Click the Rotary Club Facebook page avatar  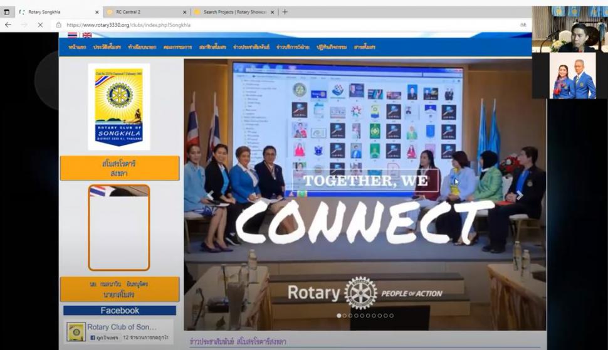pos(76,332)
